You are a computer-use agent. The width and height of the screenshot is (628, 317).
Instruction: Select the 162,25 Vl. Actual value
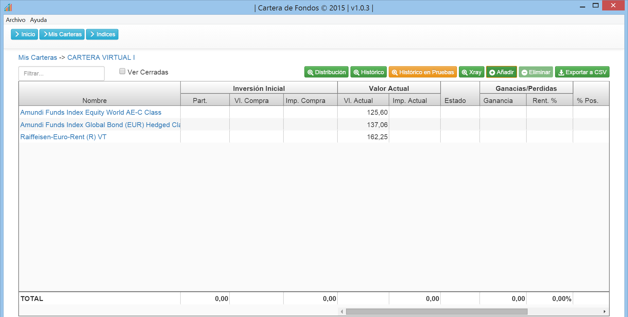(377, 137)
